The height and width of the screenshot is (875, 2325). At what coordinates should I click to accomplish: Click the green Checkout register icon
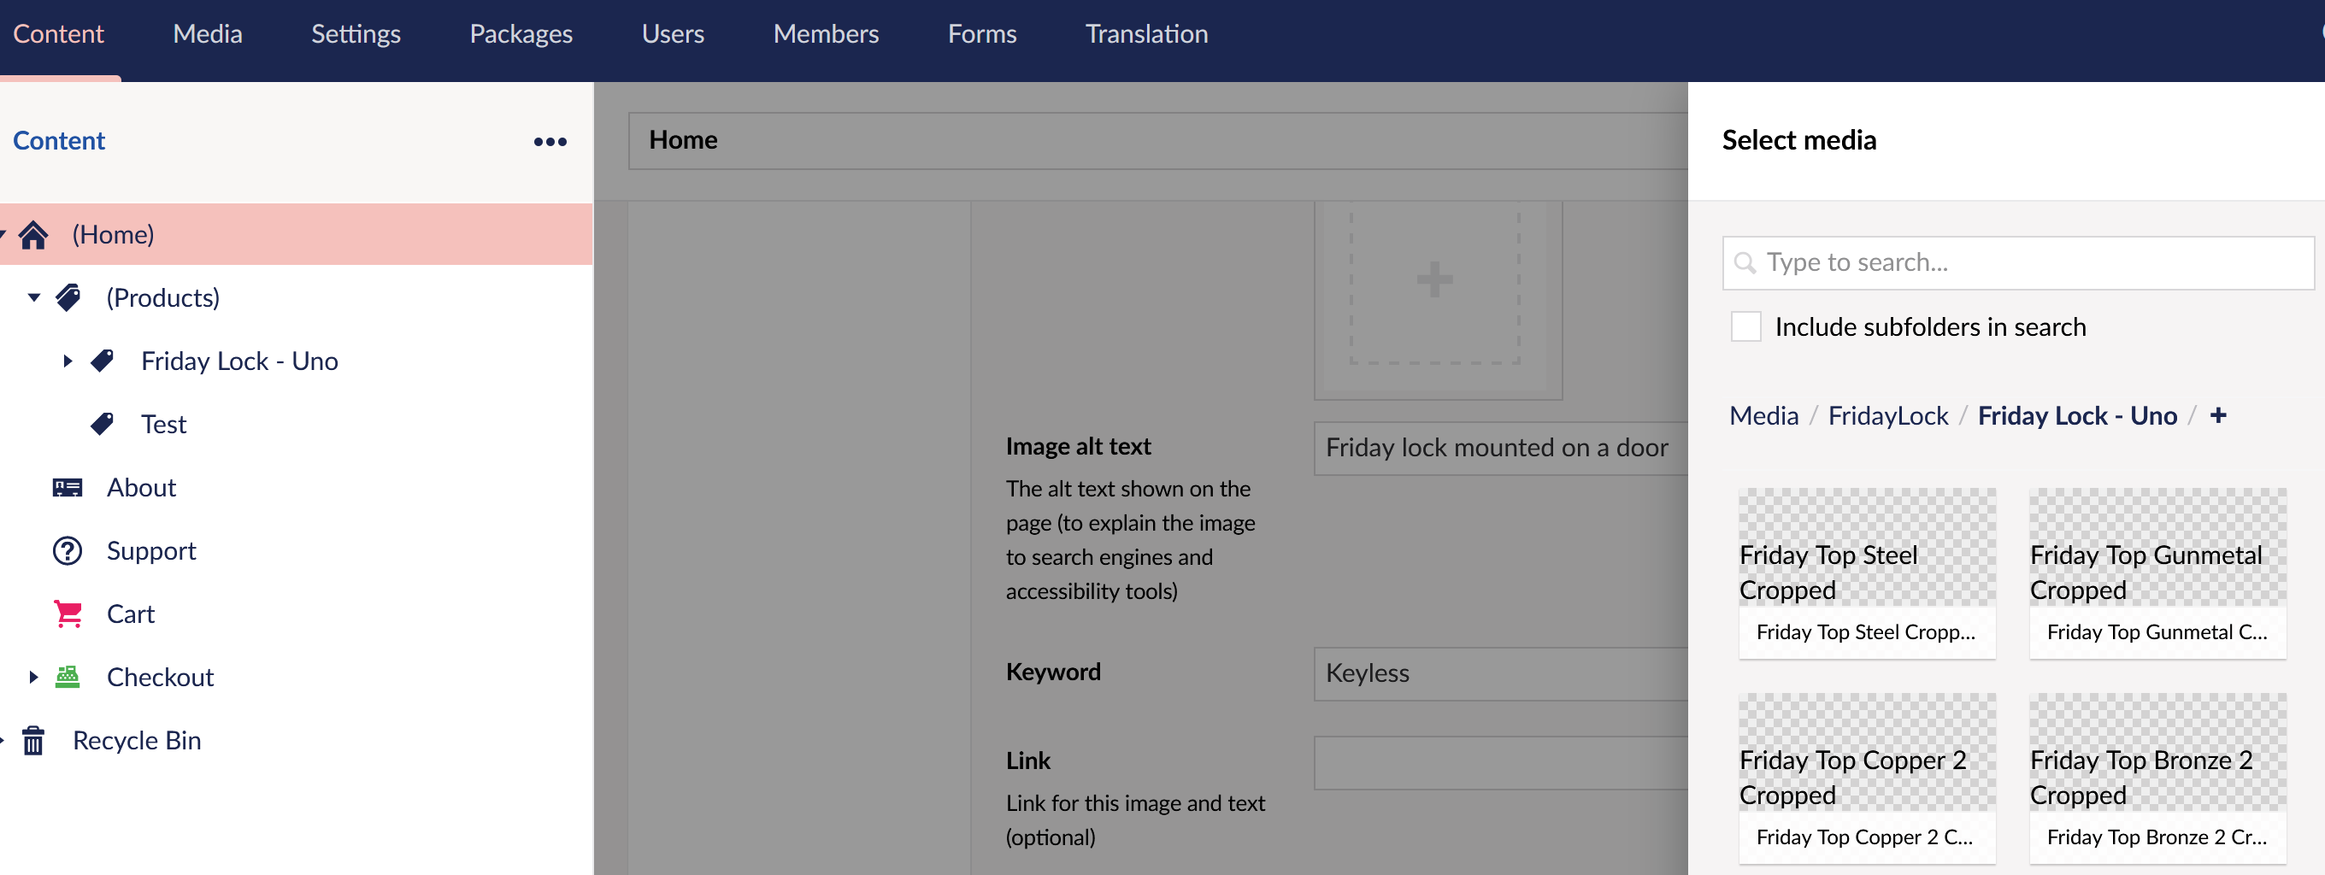point(68,677)
